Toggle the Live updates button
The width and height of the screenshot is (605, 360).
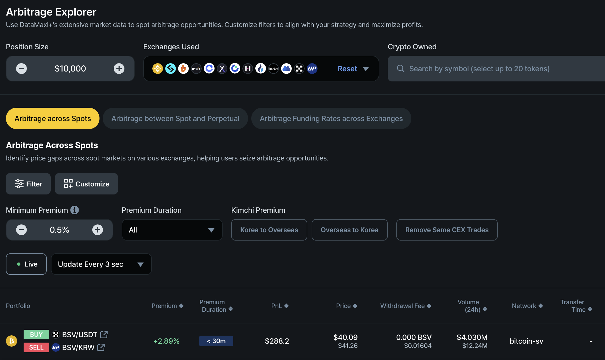26,264
